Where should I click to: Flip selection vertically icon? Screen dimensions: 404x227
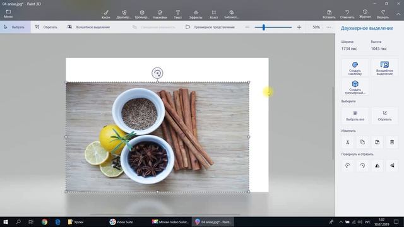click(392, 166)
